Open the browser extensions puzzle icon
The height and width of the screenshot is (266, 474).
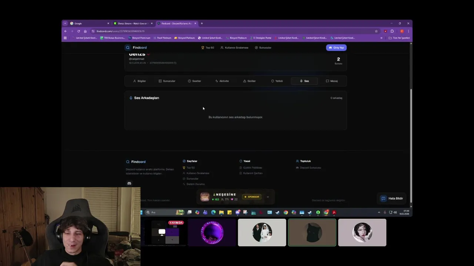(x=392, y=31)
